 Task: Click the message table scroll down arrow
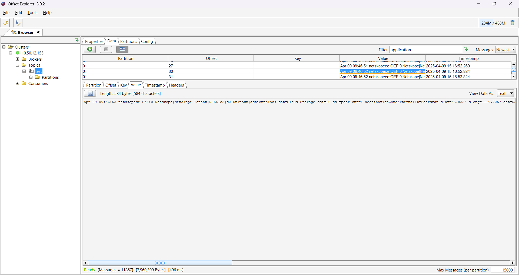[x=514, y=77]
